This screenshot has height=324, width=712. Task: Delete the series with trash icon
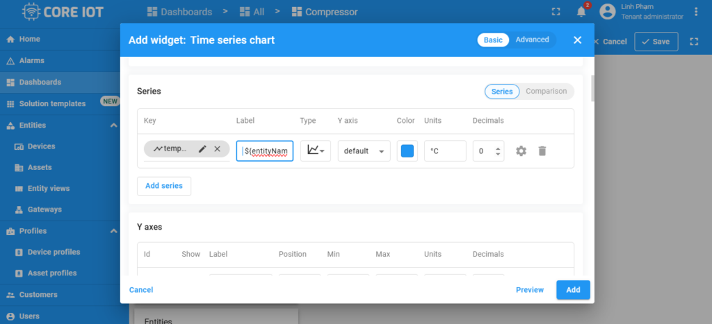(542, 151)
